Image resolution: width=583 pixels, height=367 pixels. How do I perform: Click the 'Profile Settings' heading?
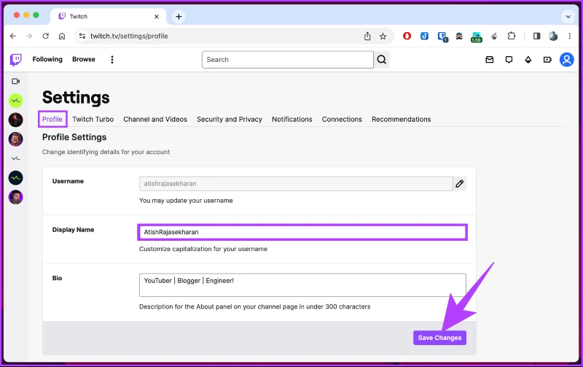[74, 137]
